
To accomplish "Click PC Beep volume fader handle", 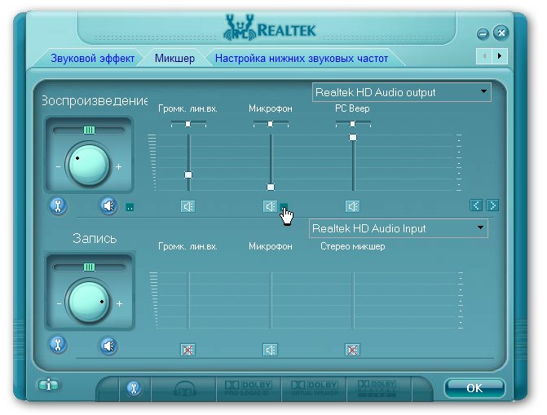I will pyautogui.click(x=353, y=138).
